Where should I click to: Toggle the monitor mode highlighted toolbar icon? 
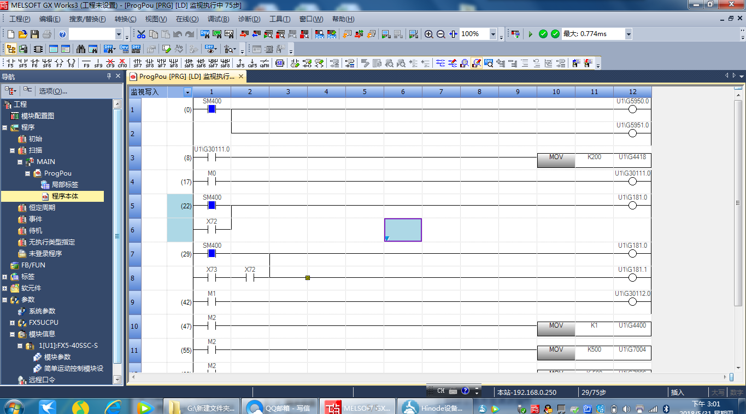[476, 63]
